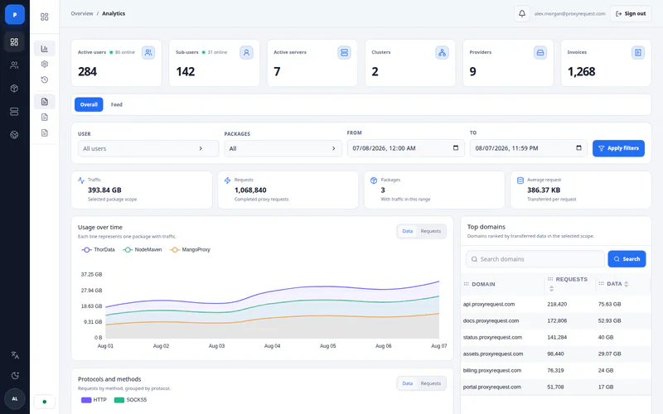
Task: Select status.proxyrequest.com row
Action: (555, 337)
